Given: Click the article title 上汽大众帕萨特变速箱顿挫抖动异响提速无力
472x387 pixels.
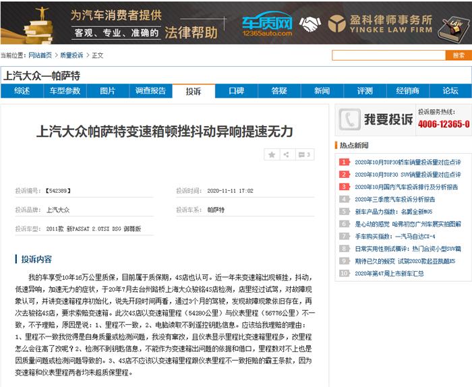Looking at the screenshot, I should click(165, 131).
